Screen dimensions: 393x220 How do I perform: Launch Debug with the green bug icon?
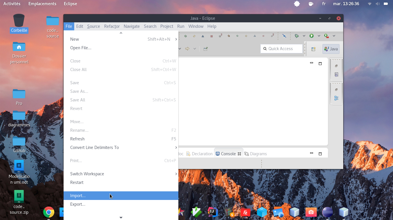(x=297, y=36)
